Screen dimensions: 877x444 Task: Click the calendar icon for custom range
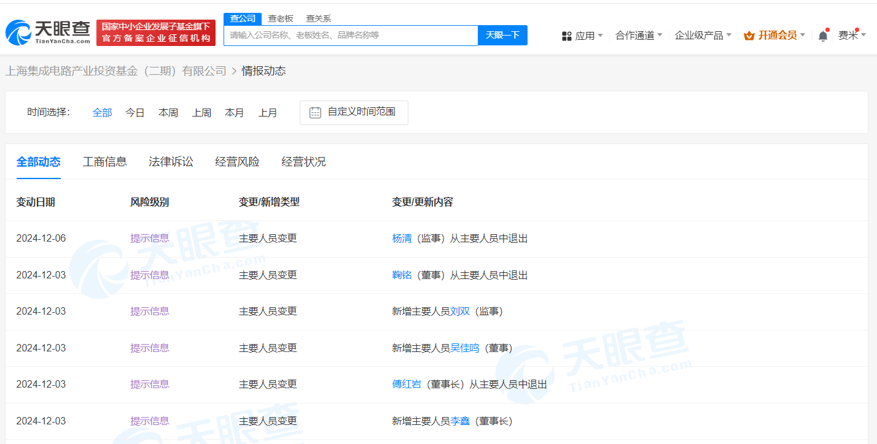pos(315,112)
